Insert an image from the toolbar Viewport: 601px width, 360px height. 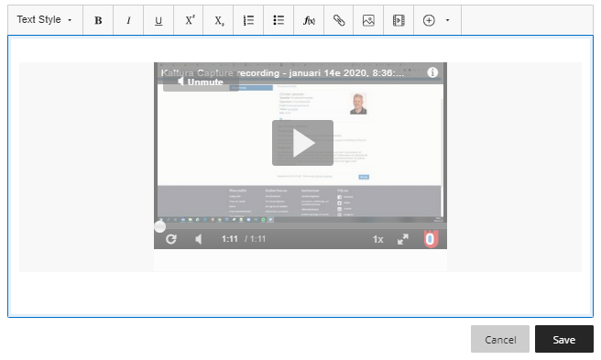[368, 20]
